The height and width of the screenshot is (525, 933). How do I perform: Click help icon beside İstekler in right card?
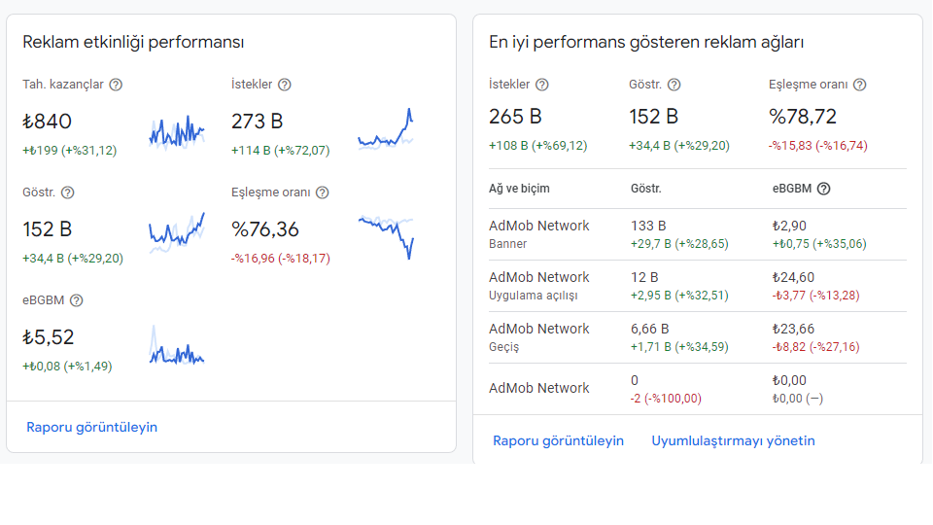tap(542, 85)
